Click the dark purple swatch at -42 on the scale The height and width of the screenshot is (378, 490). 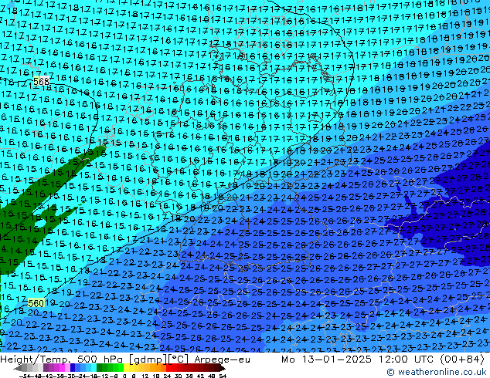46,368
